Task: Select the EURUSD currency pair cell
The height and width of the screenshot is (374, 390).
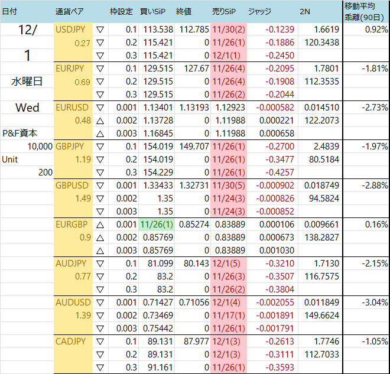Action: click(72, 108)
